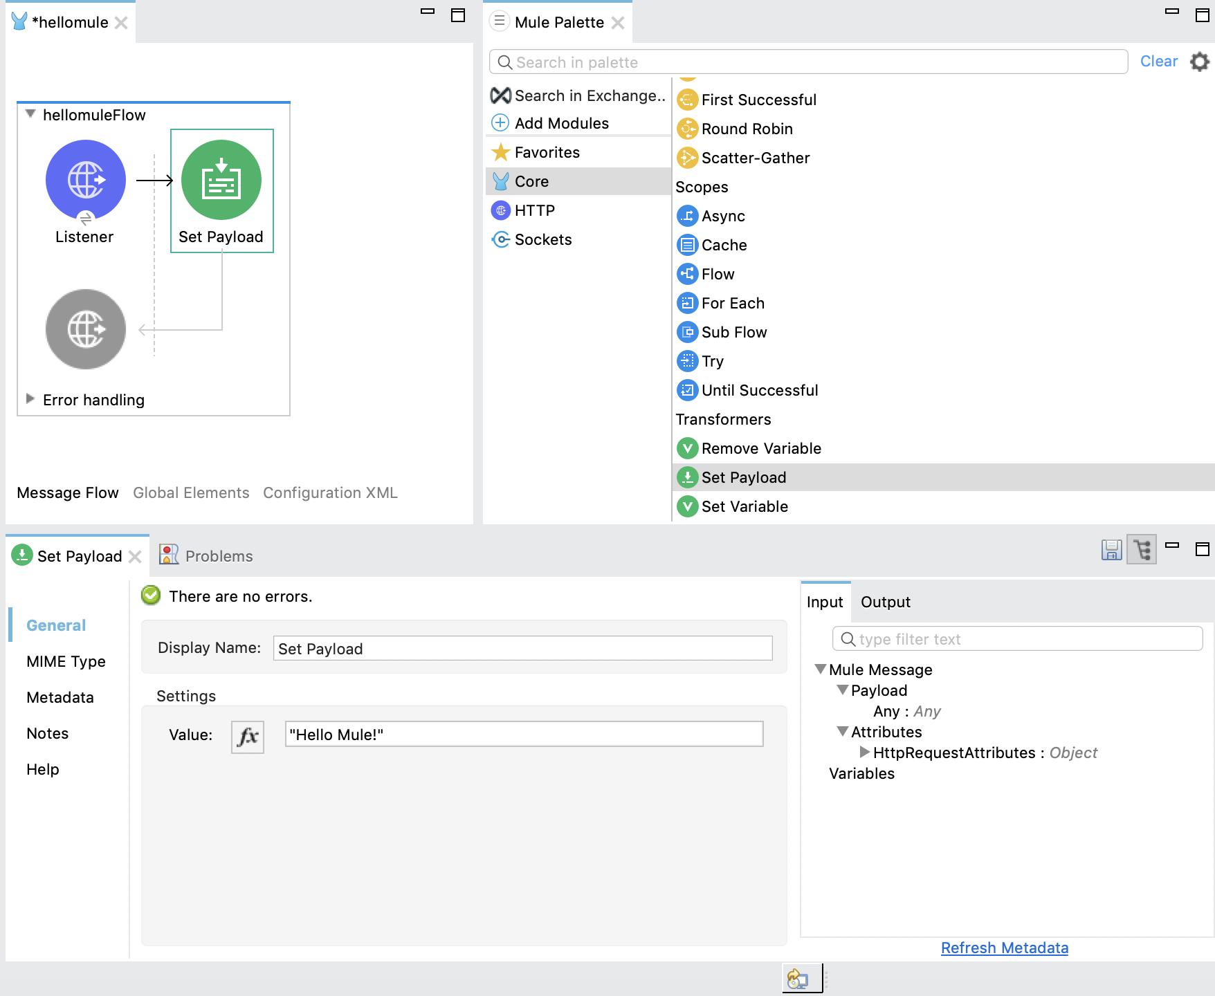This screenshot has height=996, width=1215.
Task: Select the Listener component in hellomuleFlow
Action: pos(84,178)
